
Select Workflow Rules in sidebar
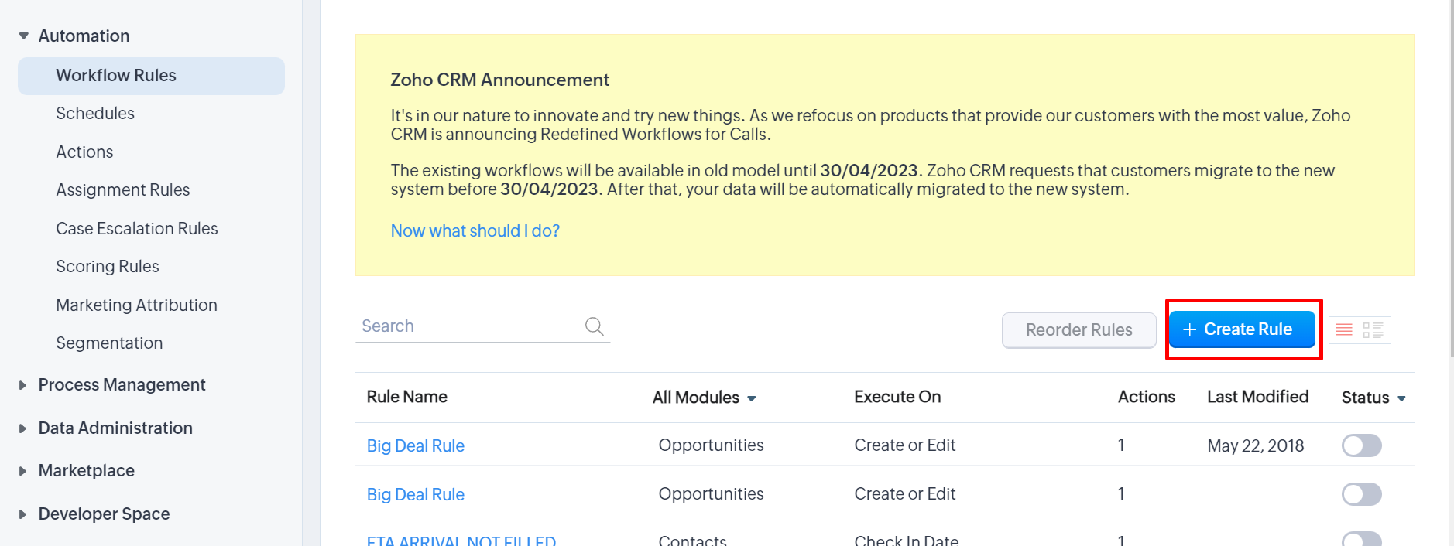click(151, 76)
